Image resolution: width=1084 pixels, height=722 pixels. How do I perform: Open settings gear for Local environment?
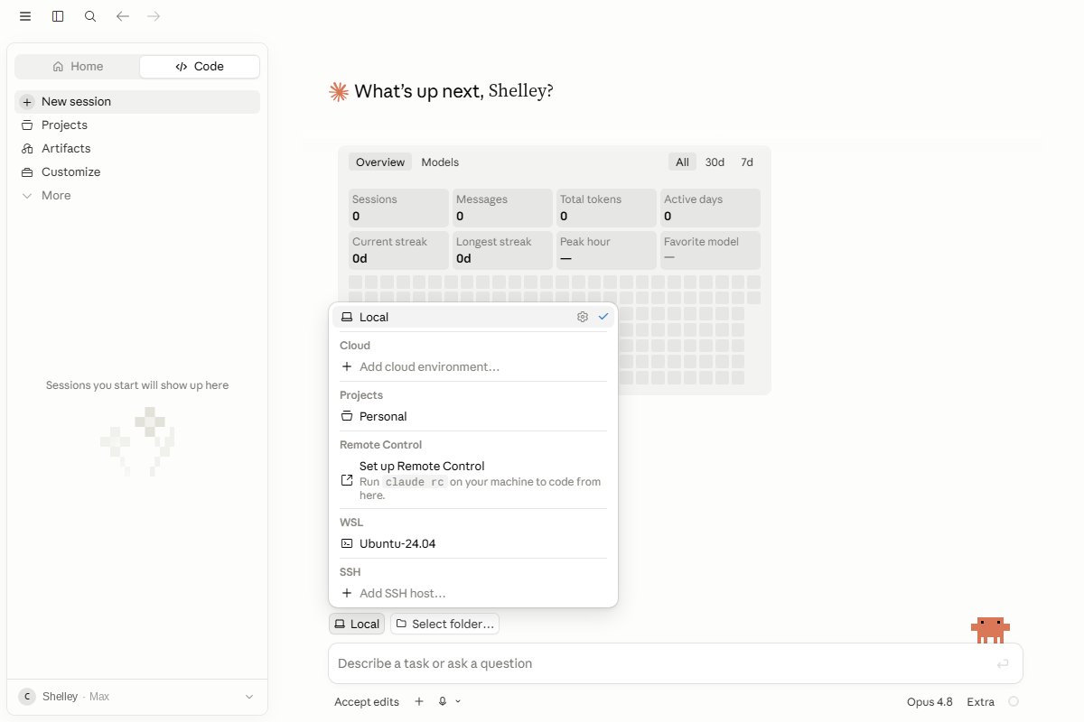click(x=583, y=317)
